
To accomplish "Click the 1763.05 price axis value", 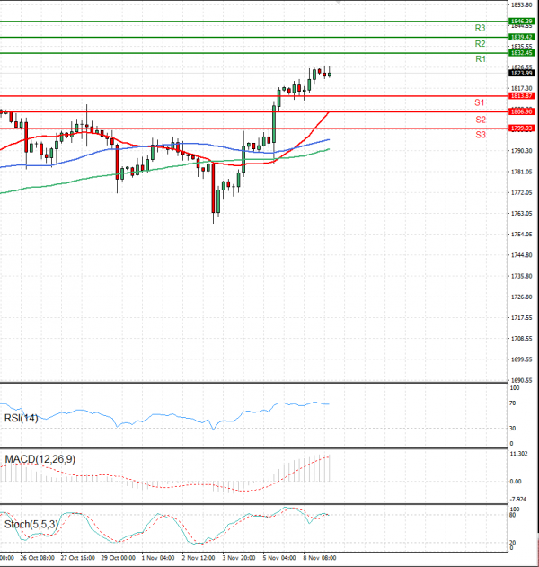I will 522,214.
